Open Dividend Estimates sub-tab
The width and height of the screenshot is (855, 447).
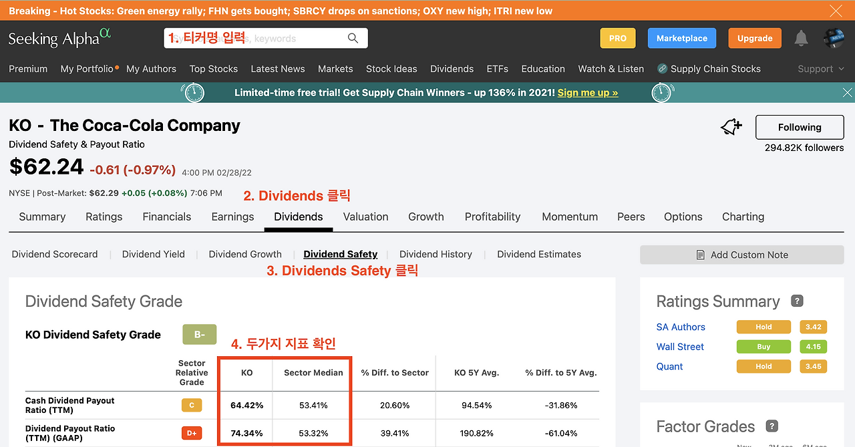click(x=539, y=254)
